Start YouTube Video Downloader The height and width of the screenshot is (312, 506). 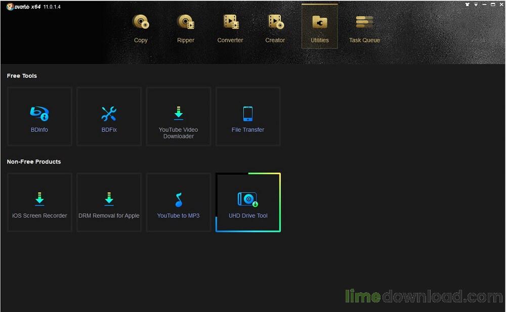pyautogui.click(x=179, y=117)
